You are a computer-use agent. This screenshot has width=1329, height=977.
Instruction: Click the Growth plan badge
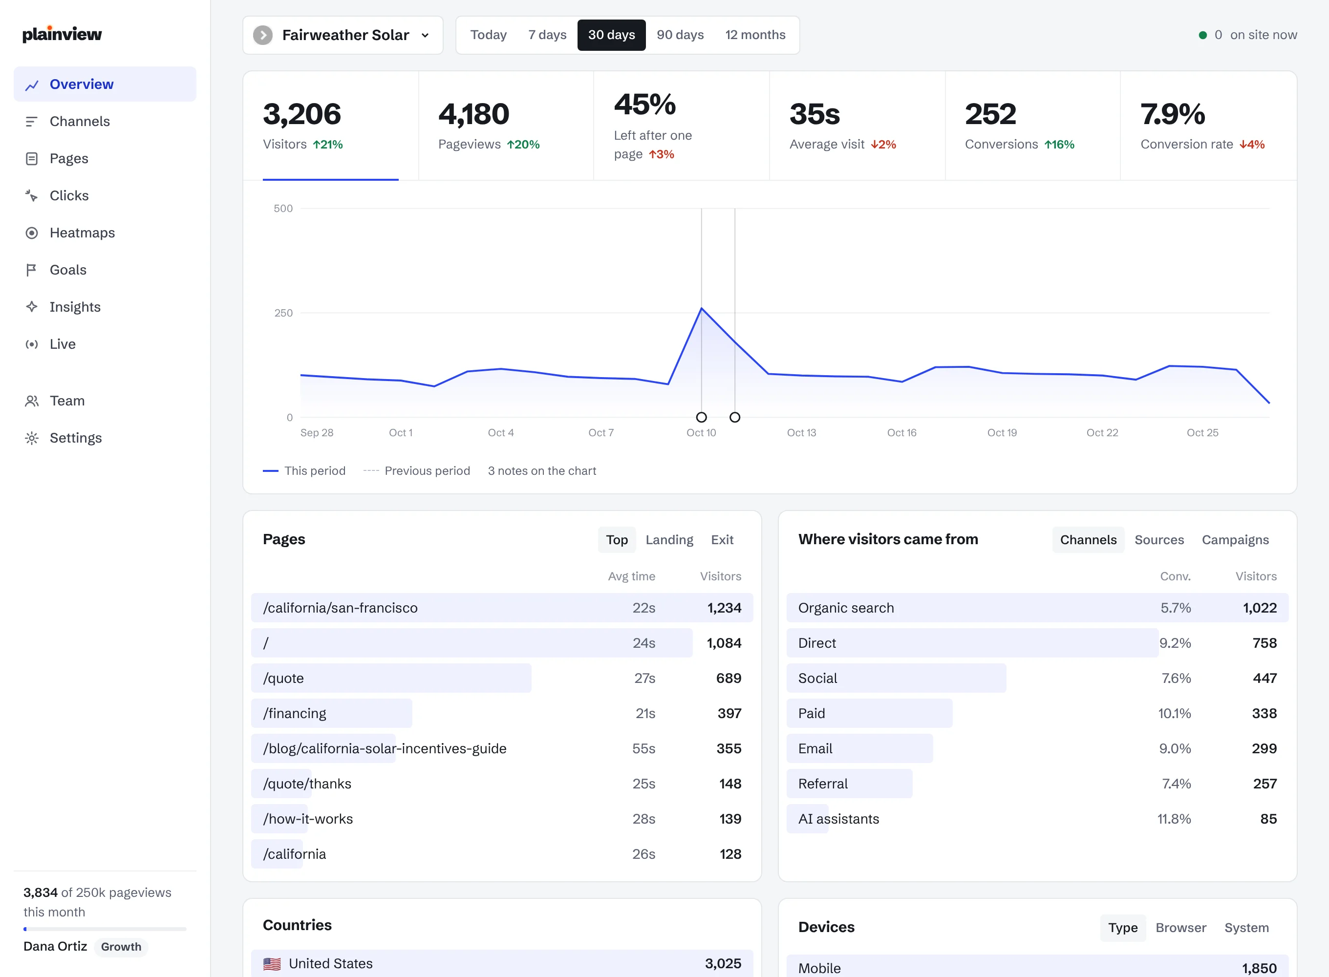click(x=121, y=947)
